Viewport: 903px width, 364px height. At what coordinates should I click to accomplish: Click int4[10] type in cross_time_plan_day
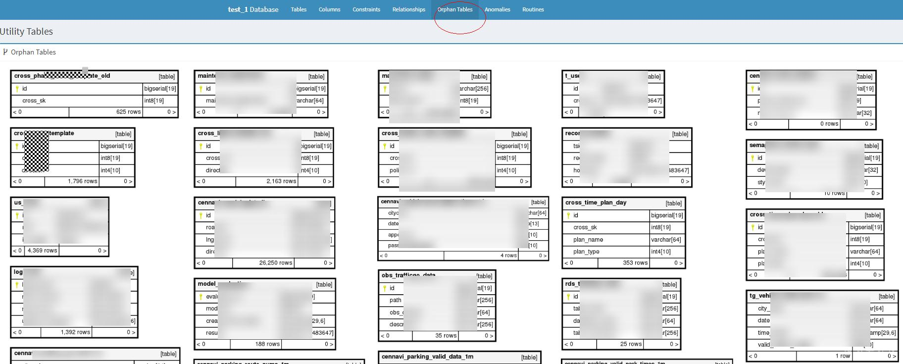[660, 252]
